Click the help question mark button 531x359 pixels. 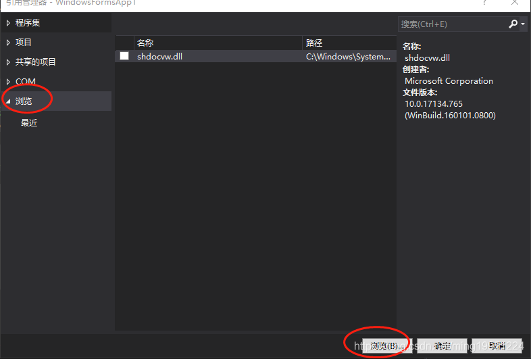(484, 3)
